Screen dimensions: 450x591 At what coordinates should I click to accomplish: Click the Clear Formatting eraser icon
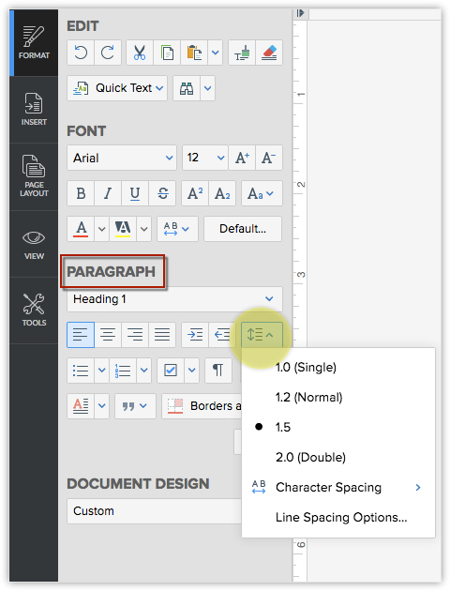pos(269,53)
